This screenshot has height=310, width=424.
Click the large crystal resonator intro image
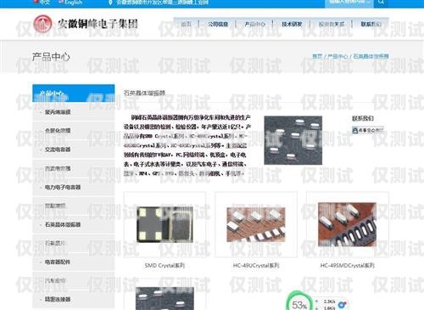[x=293, y=140]
